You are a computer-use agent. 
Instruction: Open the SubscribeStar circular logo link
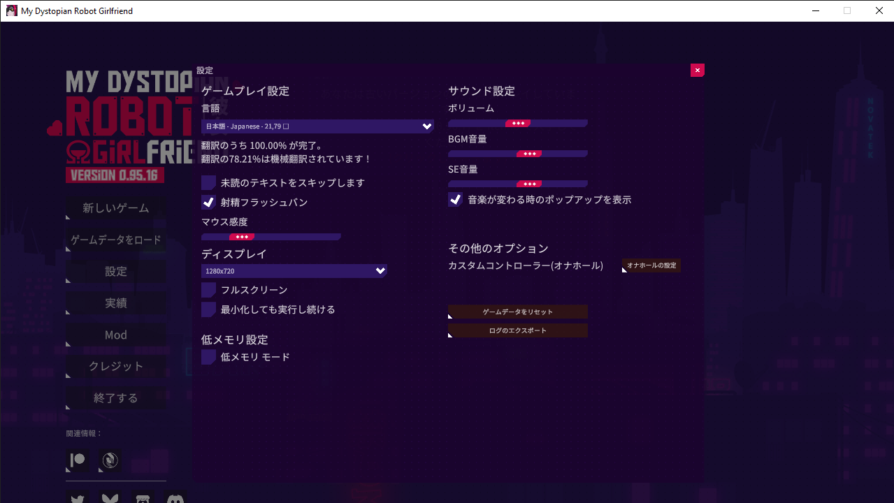pos(110,460)
